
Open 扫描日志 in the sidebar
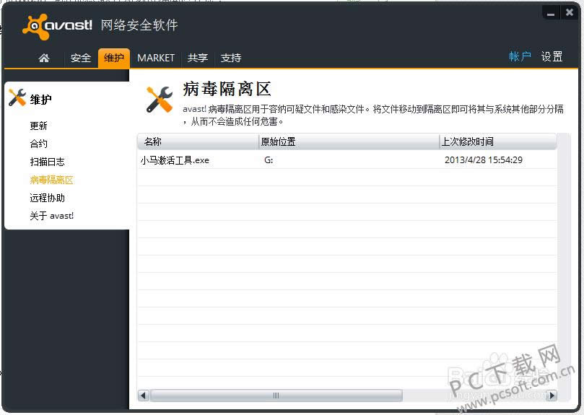[x=48, y=162]
